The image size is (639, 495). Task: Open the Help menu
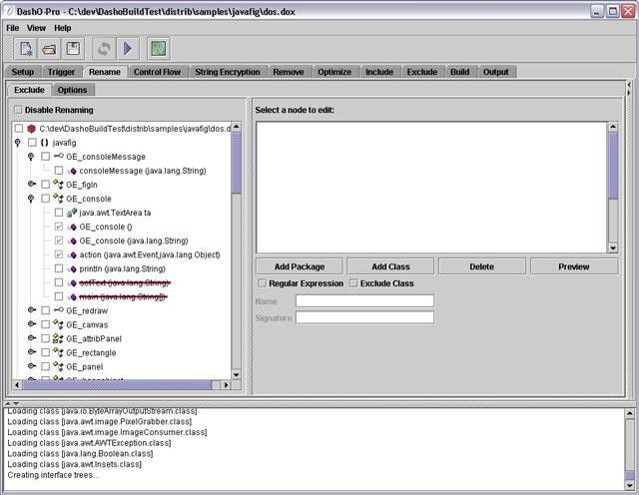(62, 28)
